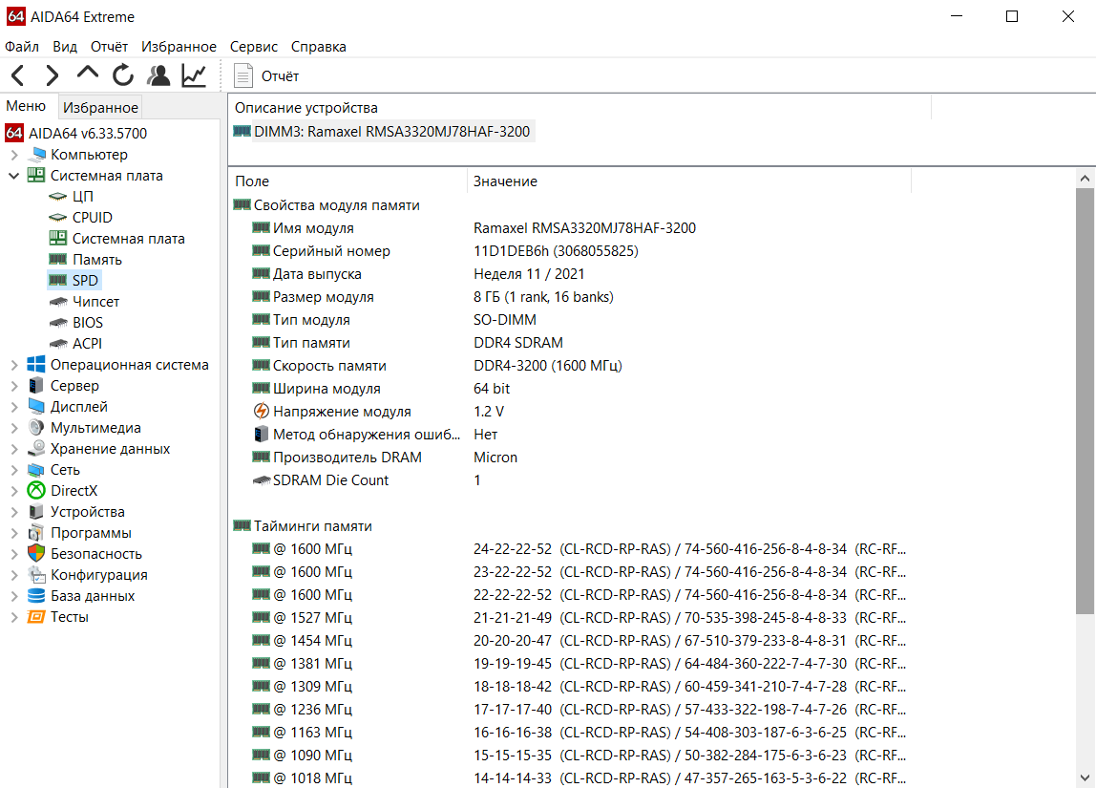1096x788 pixels.
Task: Select the @ 1527 МГц timings row
Action: 571,617
